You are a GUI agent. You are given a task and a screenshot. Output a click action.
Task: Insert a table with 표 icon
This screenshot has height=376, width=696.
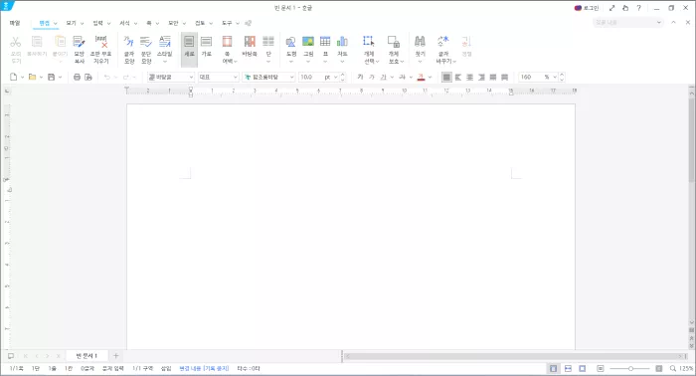[325, 42]
